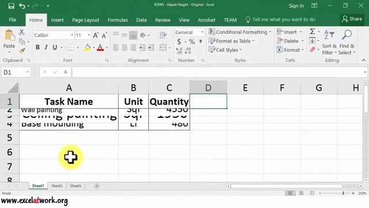Apply Percent style format
The width and height of the screenshot is (369, 208).
tap(192, 42)
